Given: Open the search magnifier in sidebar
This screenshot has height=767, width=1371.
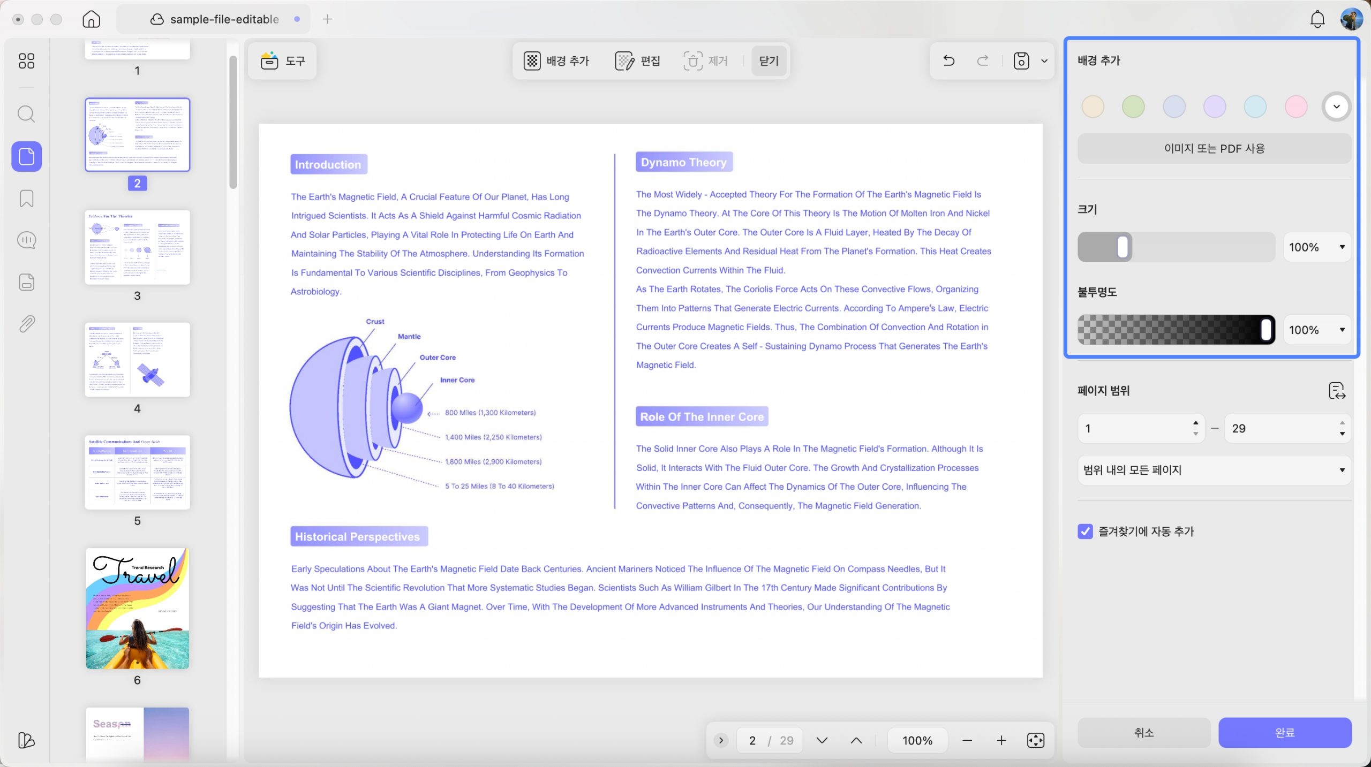Looking at the screenshot, I should pyautogui.click(x=26, y=114).
